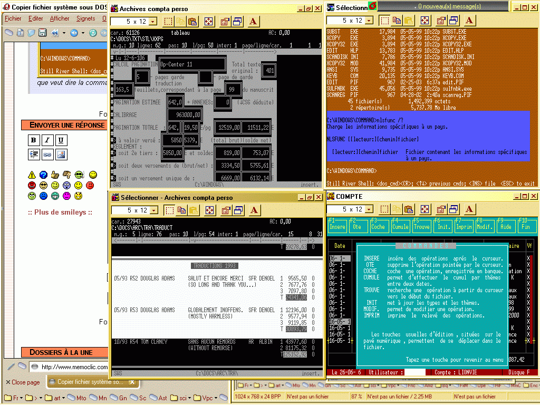Open font size dropdown in COMPTE window
The width and height of the screenshot is (540, 405).
click(x=369, y=209)
